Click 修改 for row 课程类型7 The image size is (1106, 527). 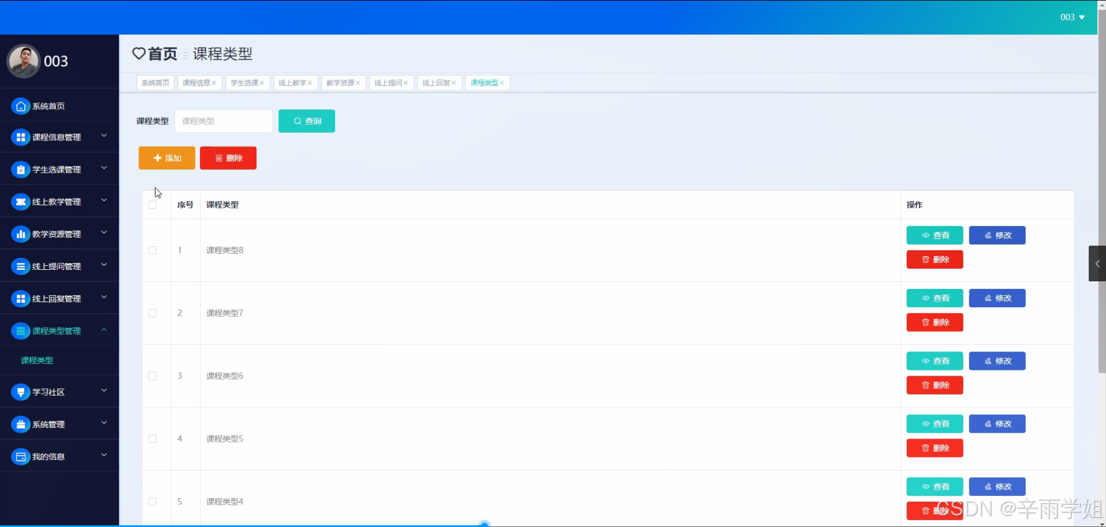point(997,298)
